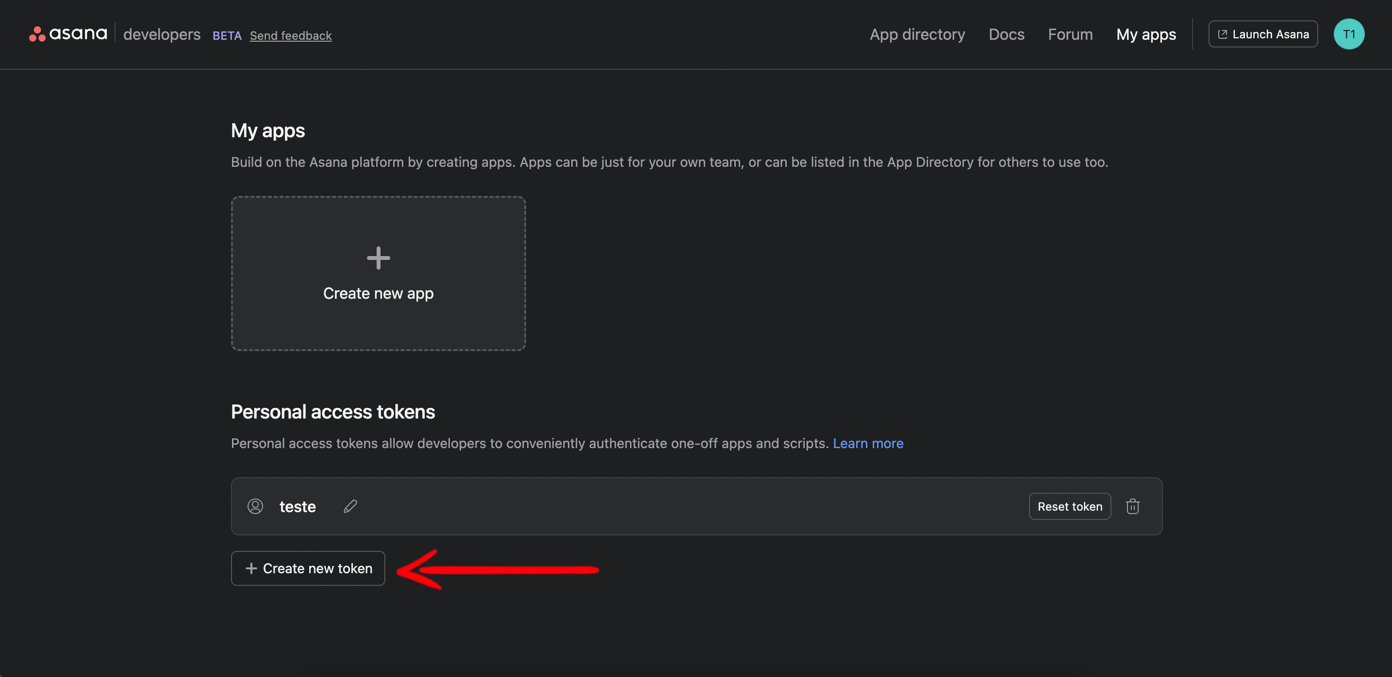Screen dimensions: 1392x677
Task: Click the external-link icon in Launch Asana
Action: pos(1222,34)
